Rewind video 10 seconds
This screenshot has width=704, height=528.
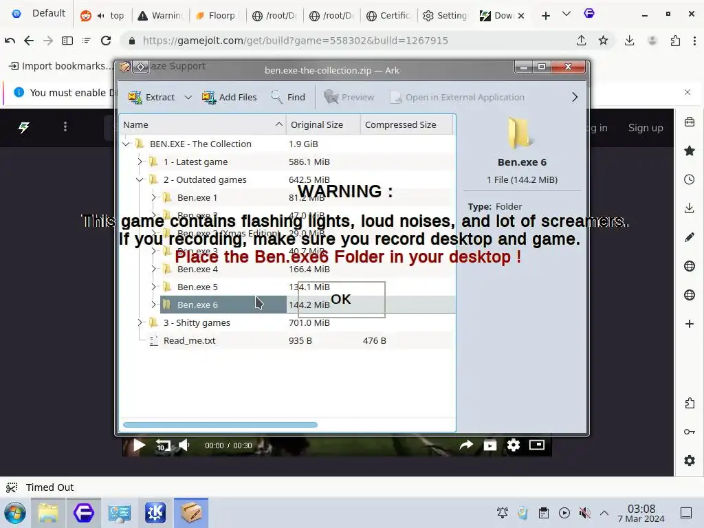(162, 445)
